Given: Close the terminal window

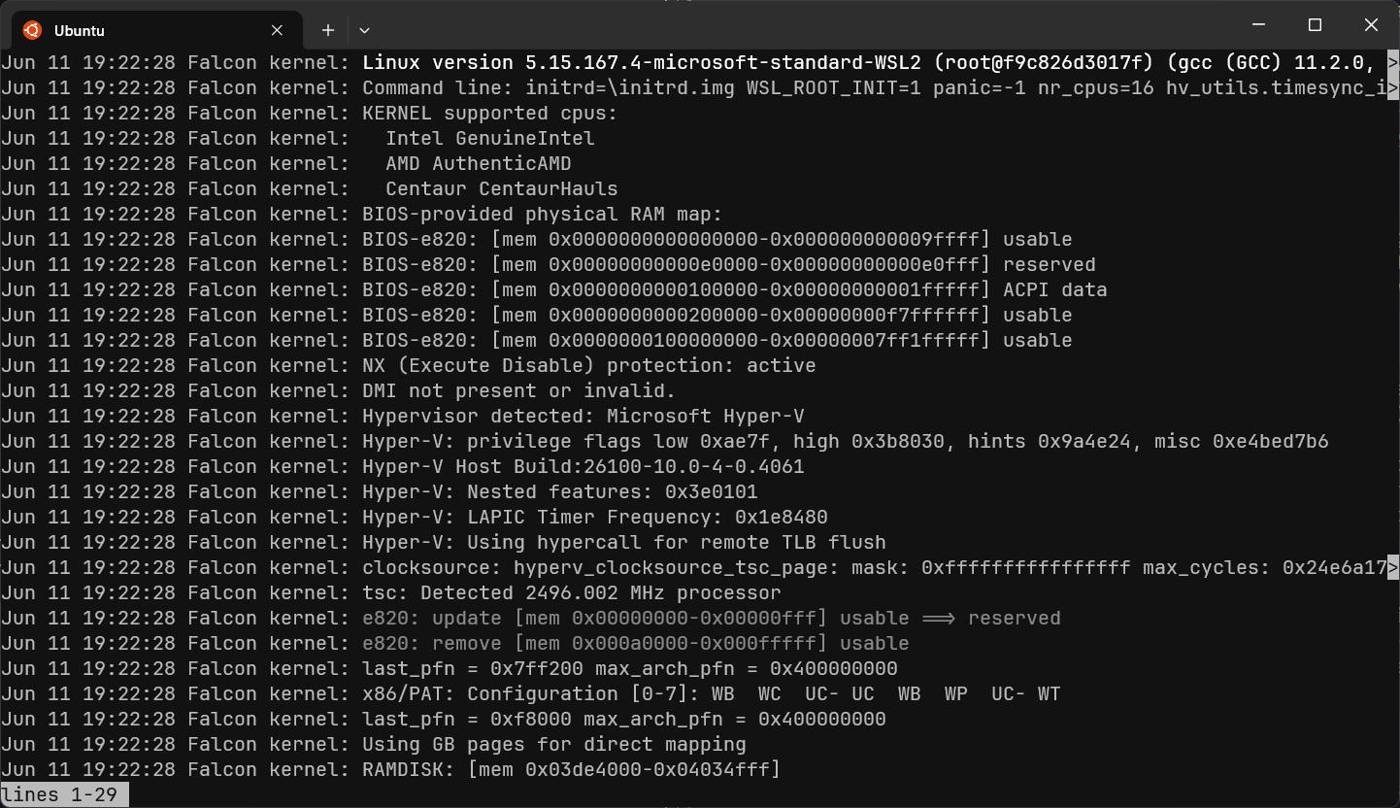Looking at the screenshot, I should 1371,25.
